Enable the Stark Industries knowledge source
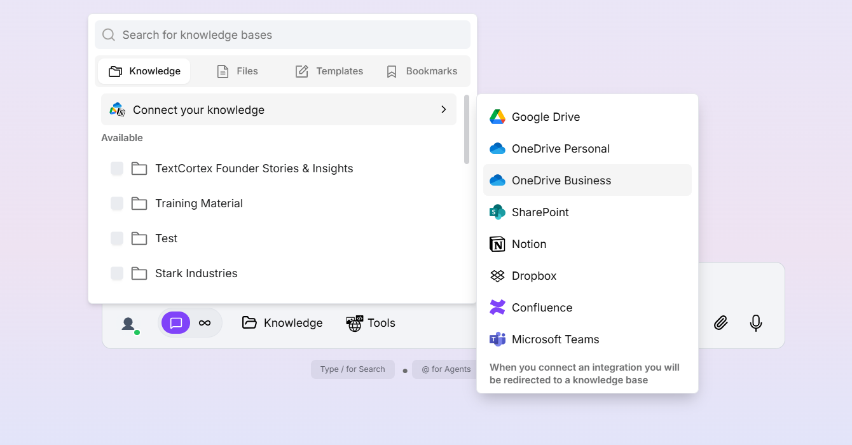The width and height of the screenshot is (852, 445). (x=117, y=273)
